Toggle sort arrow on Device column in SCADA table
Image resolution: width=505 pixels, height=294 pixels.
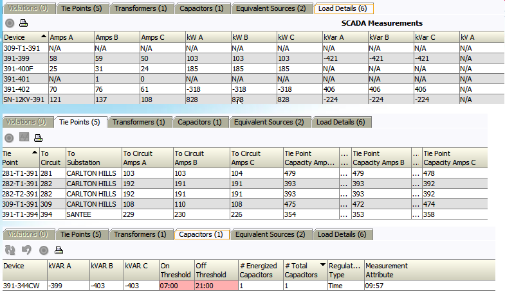tap(44, 36)
